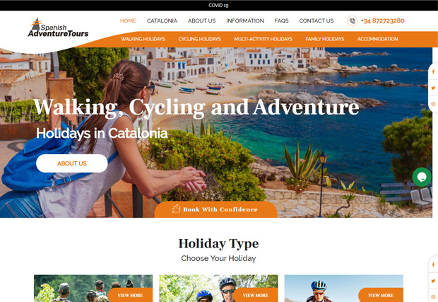Click the white About Us hero button
This screenshot has width=438, height=302.
pyautogui.click(x=72, y=163)
